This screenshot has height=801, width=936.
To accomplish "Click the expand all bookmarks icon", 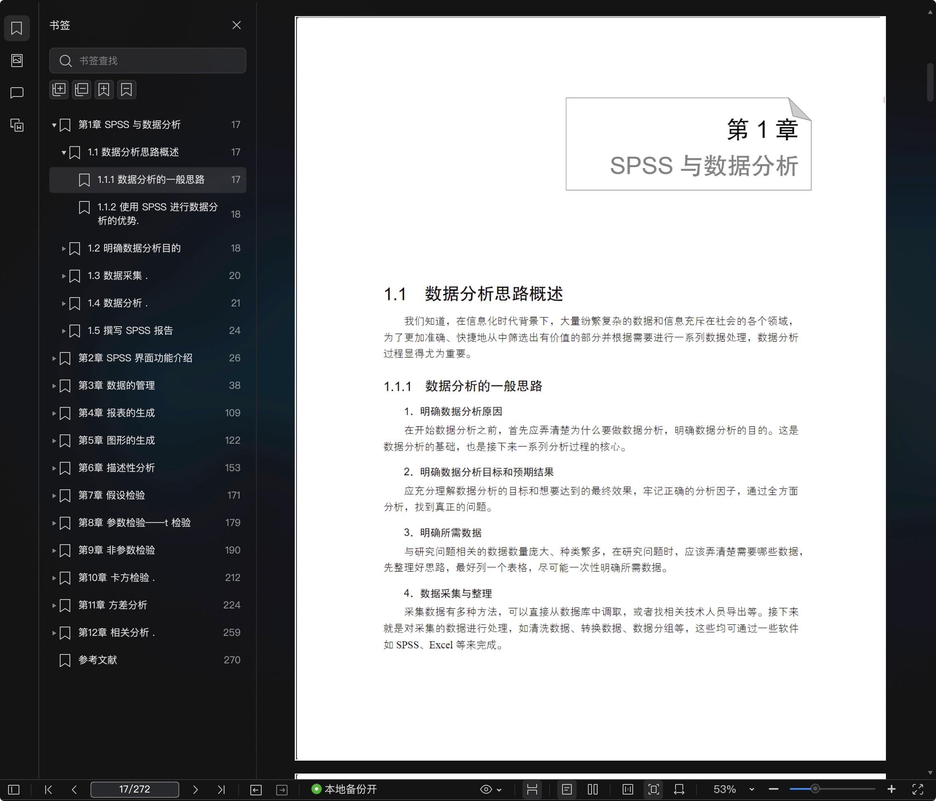I will [x=59, y=90].
